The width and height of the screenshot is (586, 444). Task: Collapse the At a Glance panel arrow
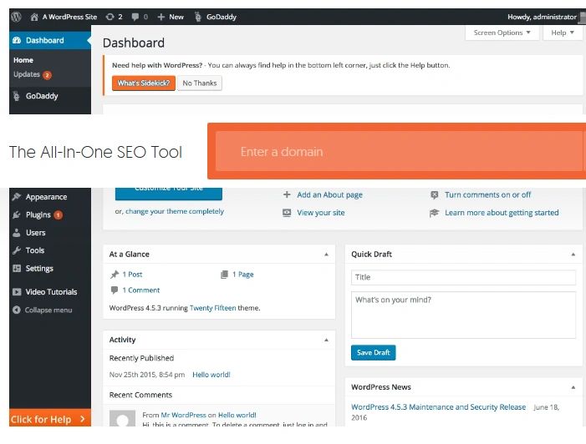pyautogui.click(x=326, y=255)
